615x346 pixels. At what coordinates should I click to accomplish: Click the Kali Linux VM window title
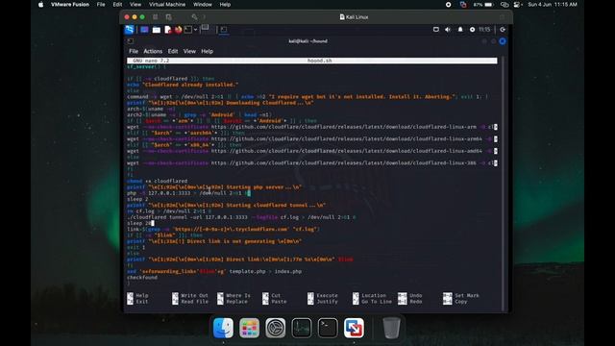click(x=354, y=17)
